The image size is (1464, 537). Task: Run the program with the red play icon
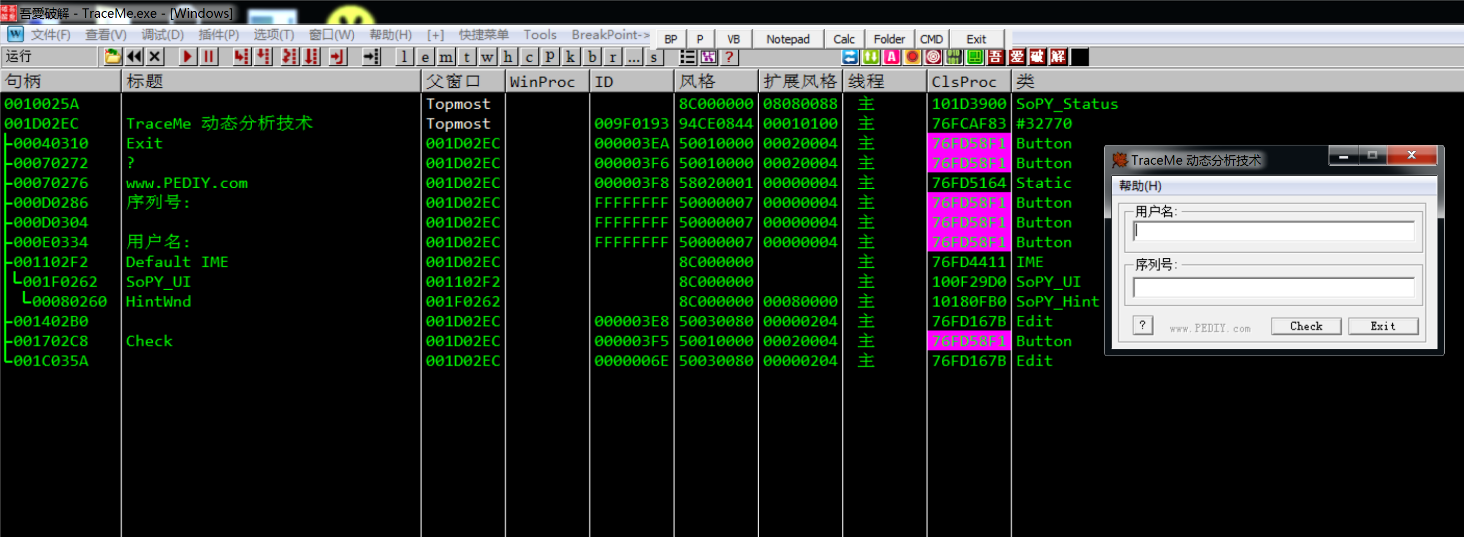pyautogui.click(x=187, y=57)
